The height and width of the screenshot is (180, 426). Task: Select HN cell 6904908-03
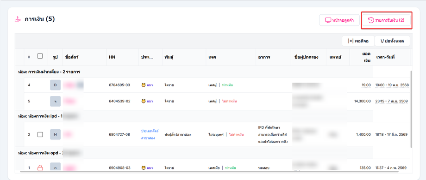point(119,168)
